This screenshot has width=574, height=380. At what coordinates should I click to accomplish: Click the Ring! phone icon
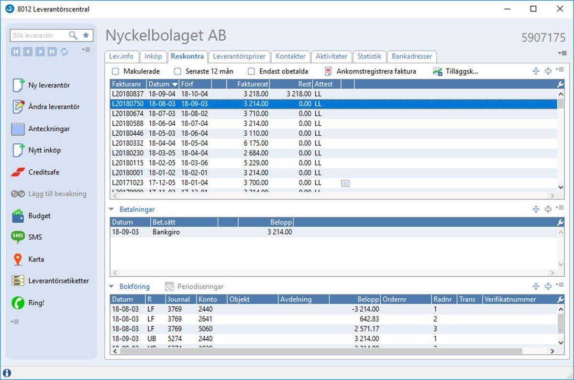coord(18,303)
